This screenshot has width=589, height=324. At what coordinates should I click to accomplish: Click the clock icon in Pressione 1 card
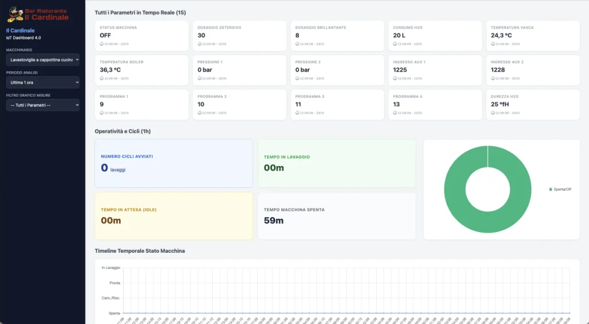[x=200, y=78]
